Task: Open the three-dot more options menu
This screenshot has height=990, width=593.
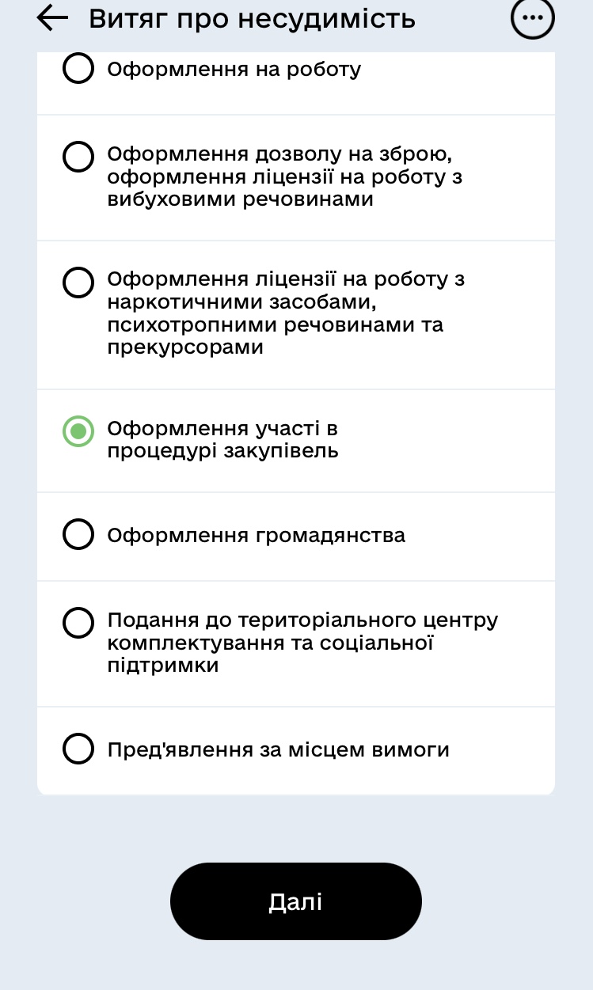Action: [x=533, y=19]
